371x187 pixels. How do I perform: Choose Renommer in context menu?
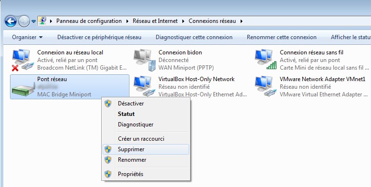point(146,160)
